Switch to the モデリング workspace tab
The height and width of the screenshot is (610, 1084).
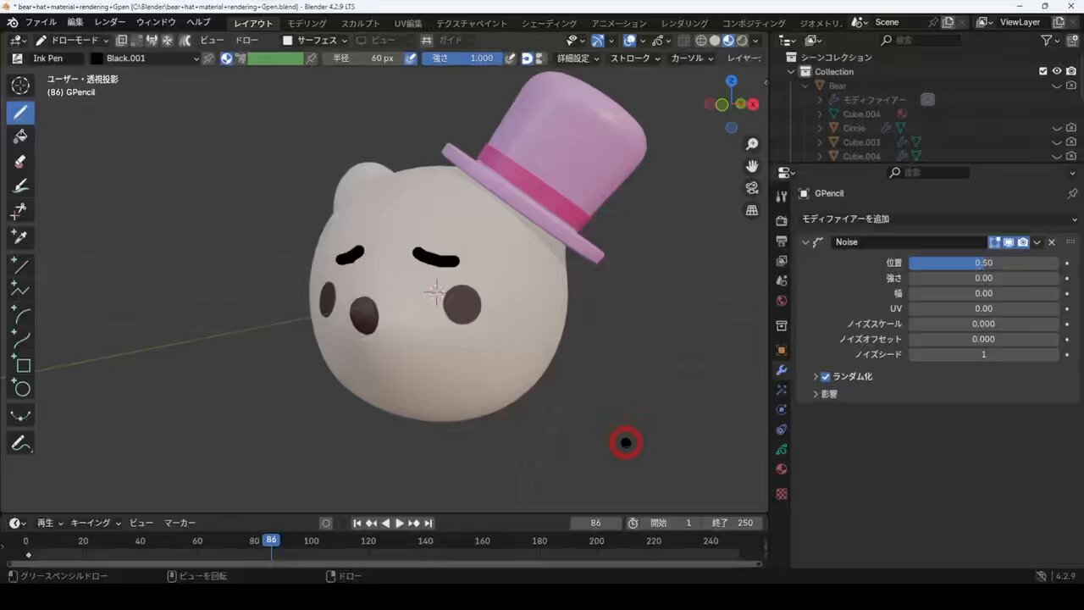[x=307, y=23]
